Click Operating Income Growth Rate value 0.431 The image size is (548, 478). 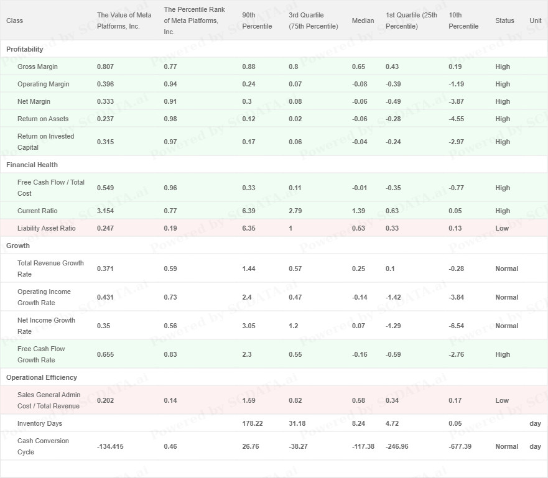point(105,297)
